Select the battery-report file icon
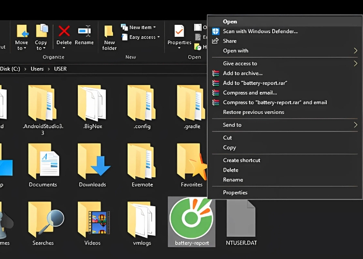The width and height of the screenshot is (363, 259). (191, 219)
